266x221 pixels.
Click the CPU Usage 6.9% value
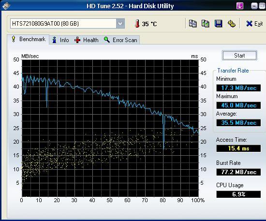(x=238, y=194)
